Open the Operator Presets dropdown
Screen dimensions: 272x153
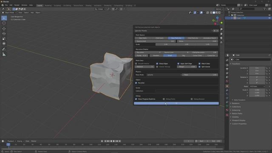174,31
